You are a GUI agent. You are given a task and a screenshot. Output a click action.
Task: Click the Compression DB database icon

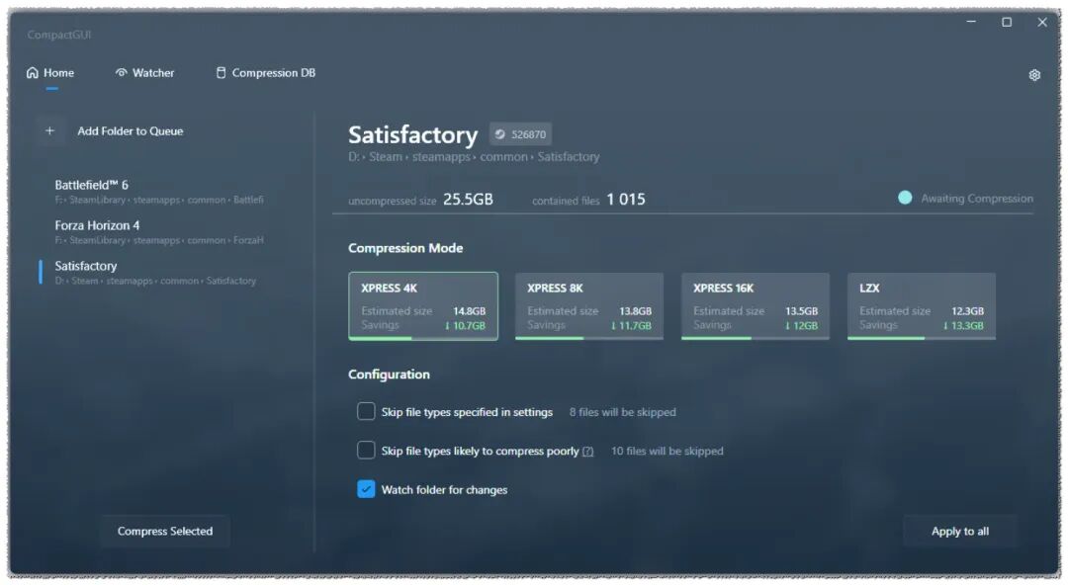point(221,72)
